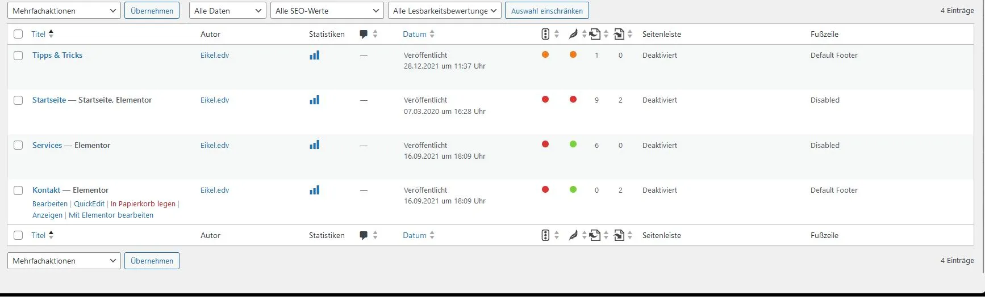
Task: View statistics chart icon for Kontakt page
Action: (x=314, y=190)
